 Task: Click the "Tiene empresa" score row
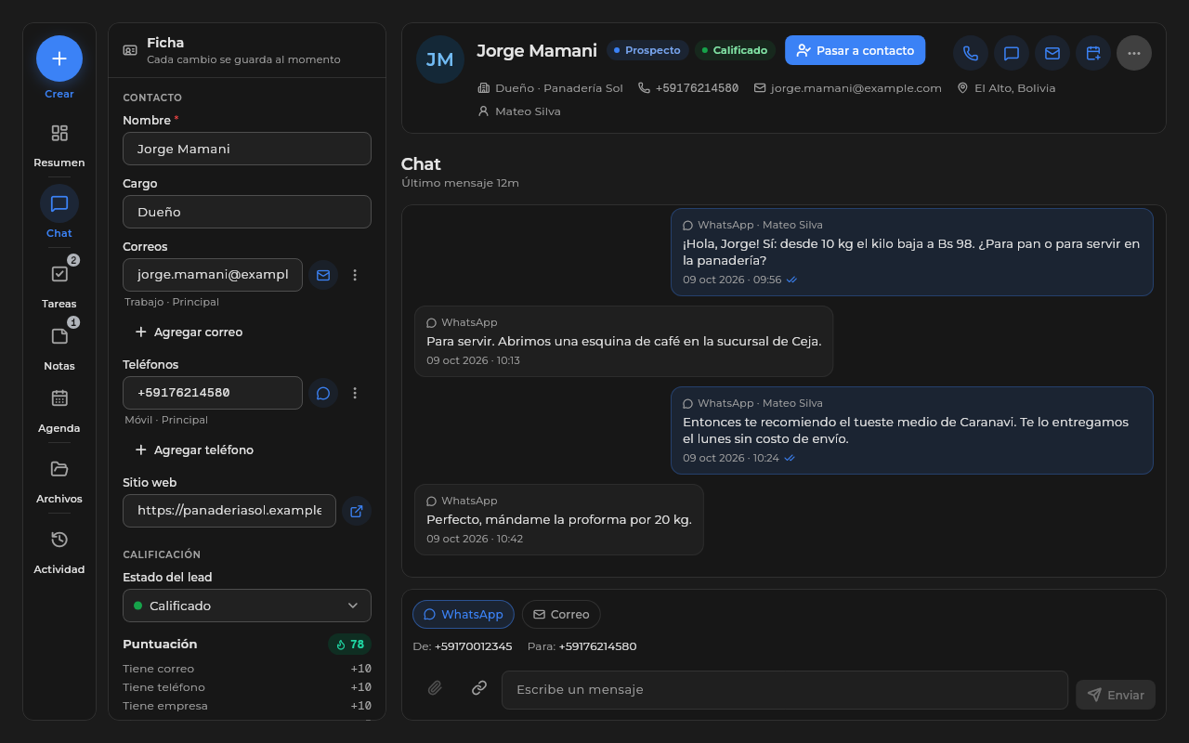coord(247,706)
